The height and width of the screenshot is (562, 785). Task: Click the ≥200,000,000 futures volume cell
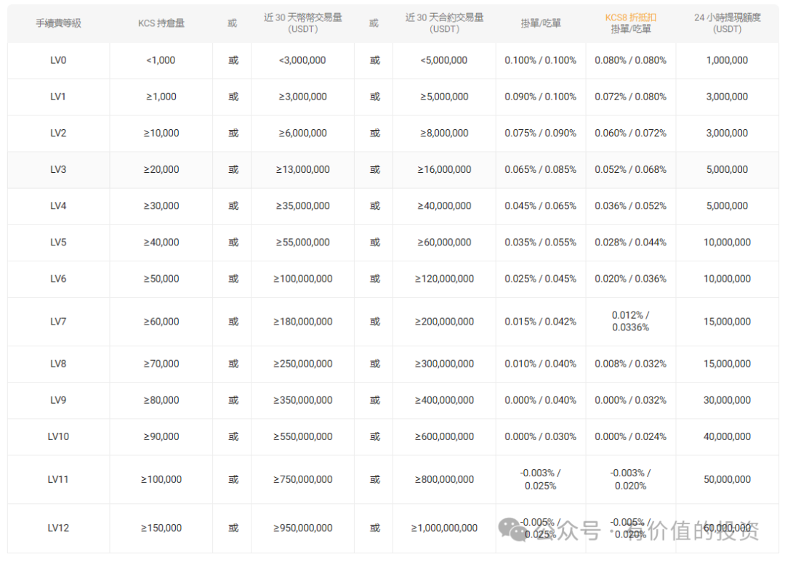click(x=445, y=322)
